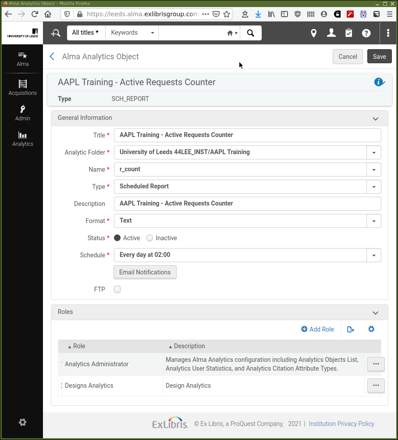Select Inactive status radio button

[x=150, y=238]
